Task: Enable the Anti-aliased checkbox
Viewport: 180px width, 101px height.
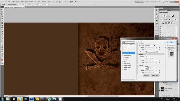Action: (150, 68)
